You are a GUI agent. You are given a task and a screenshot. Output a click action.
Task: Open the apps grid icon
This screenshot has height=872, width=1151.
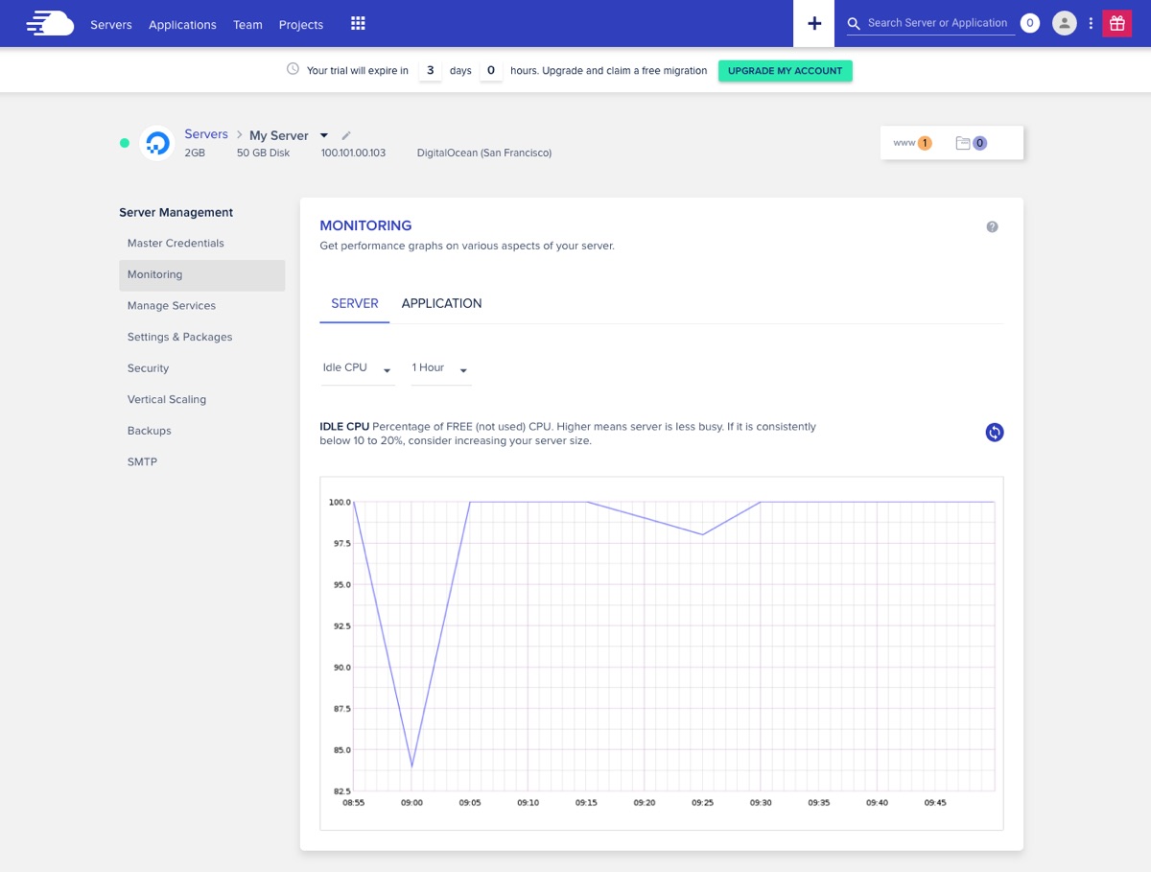pyautogui.click(x=358, y=23)
